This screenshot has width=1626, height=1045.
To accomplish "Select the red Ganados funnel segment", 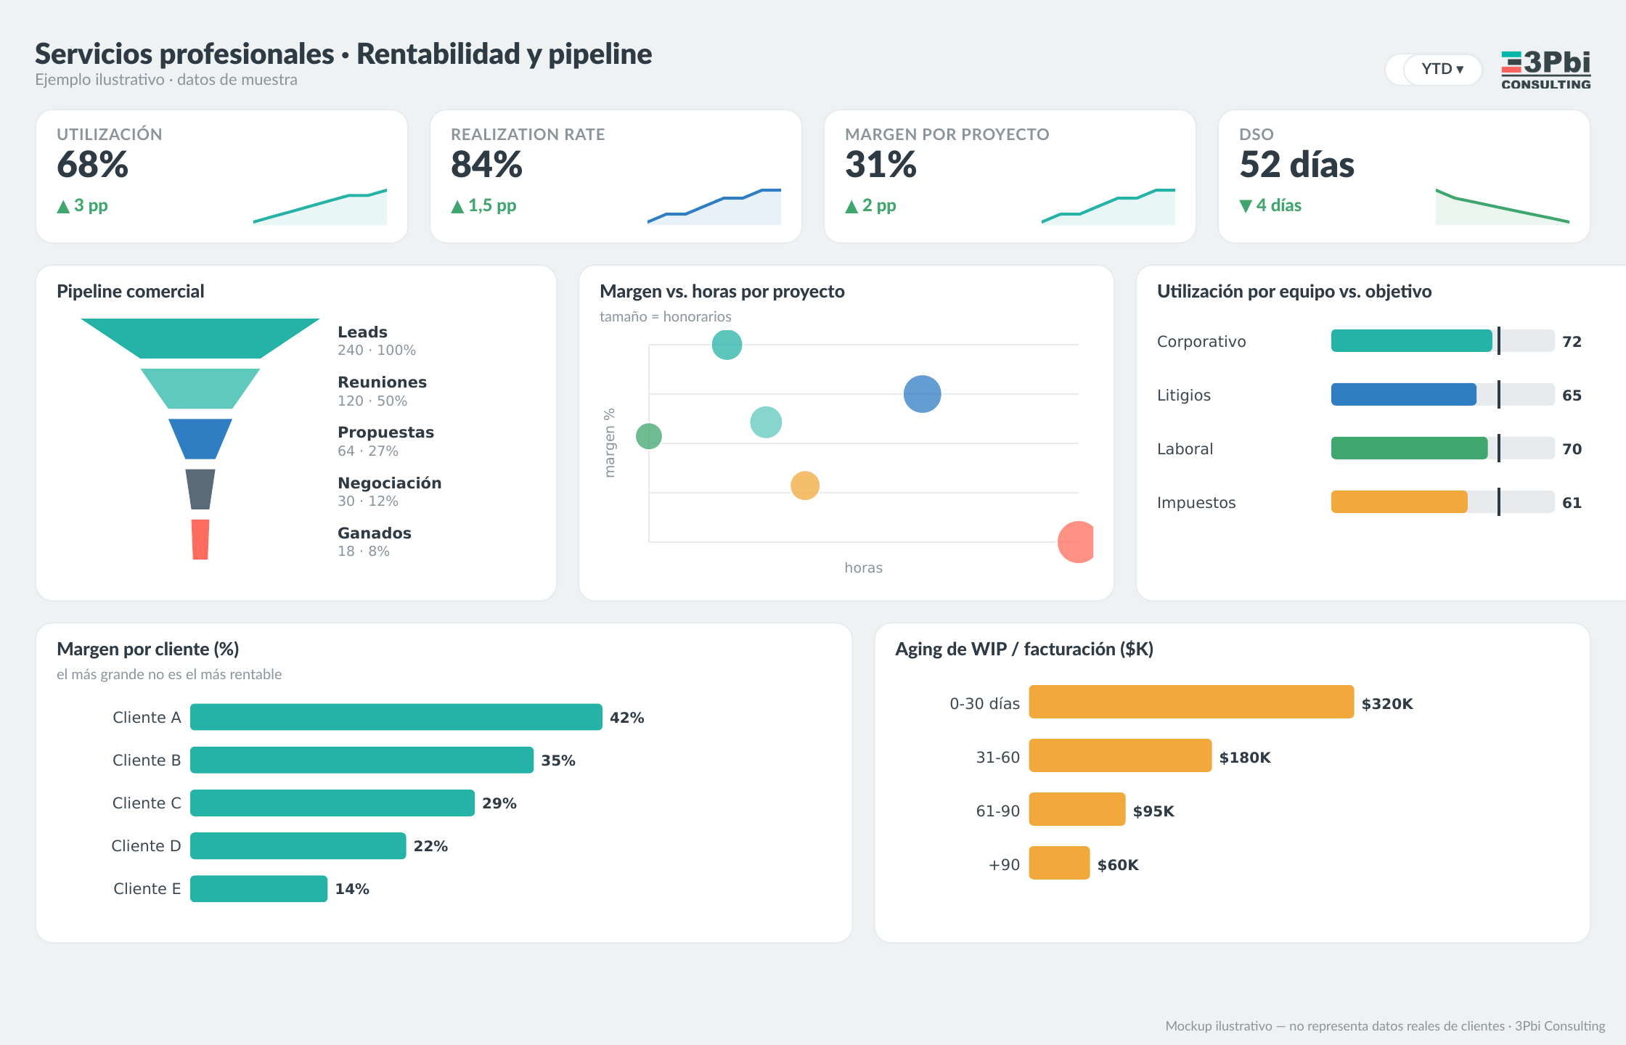I will click(x=200, y=539).
